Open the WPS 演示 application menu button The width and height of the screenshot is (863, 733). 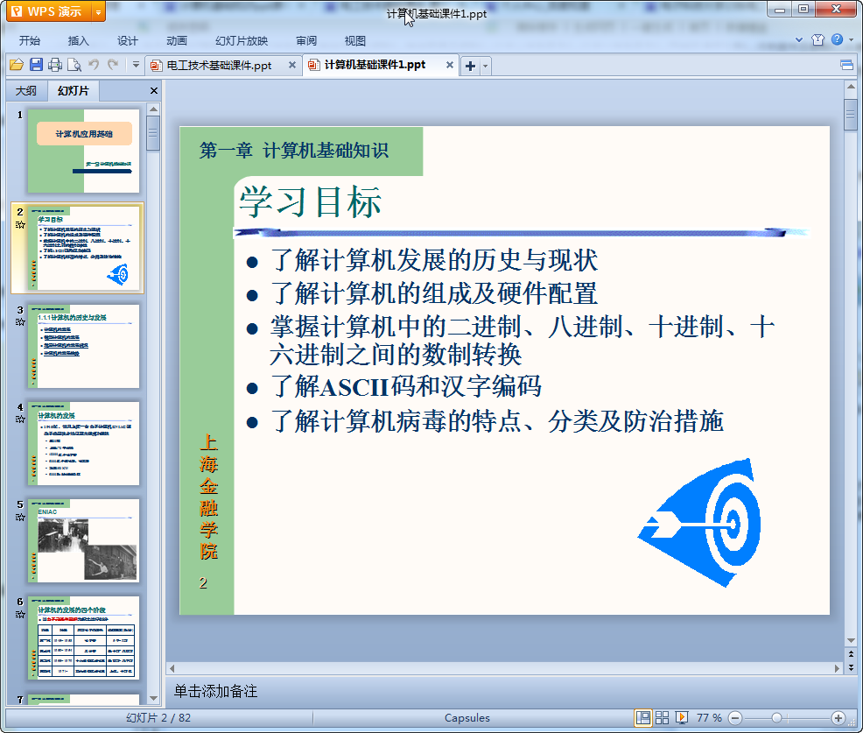click(50, 11)
